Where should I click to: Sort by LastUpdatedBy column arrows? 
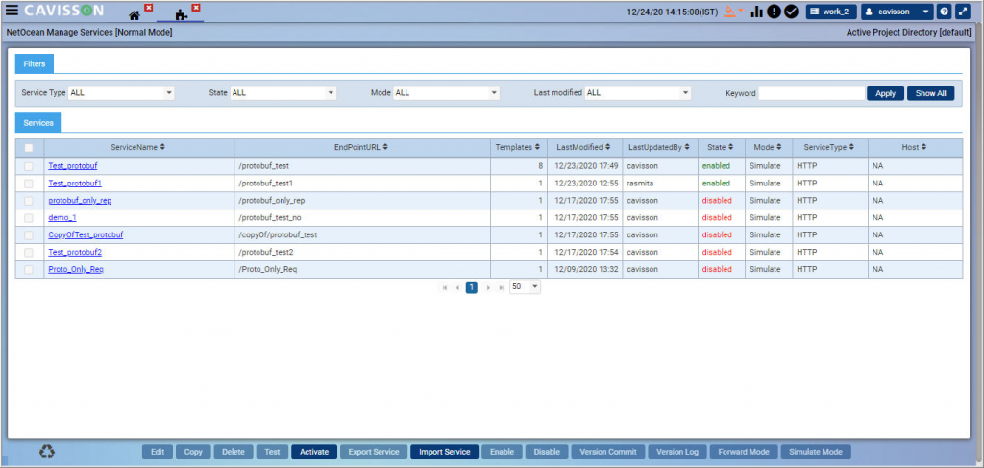pyautogui.click(x=686, y=147)
